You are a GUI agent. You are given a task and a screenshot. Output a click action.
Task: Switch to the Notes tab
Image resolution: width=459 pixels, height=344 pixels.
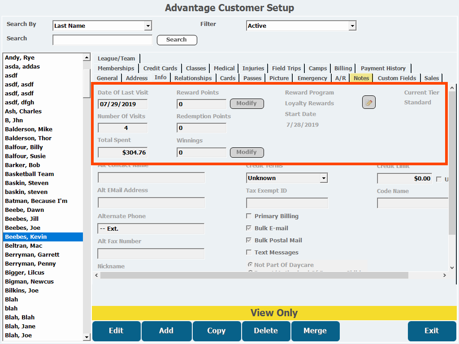coord(361,78)
